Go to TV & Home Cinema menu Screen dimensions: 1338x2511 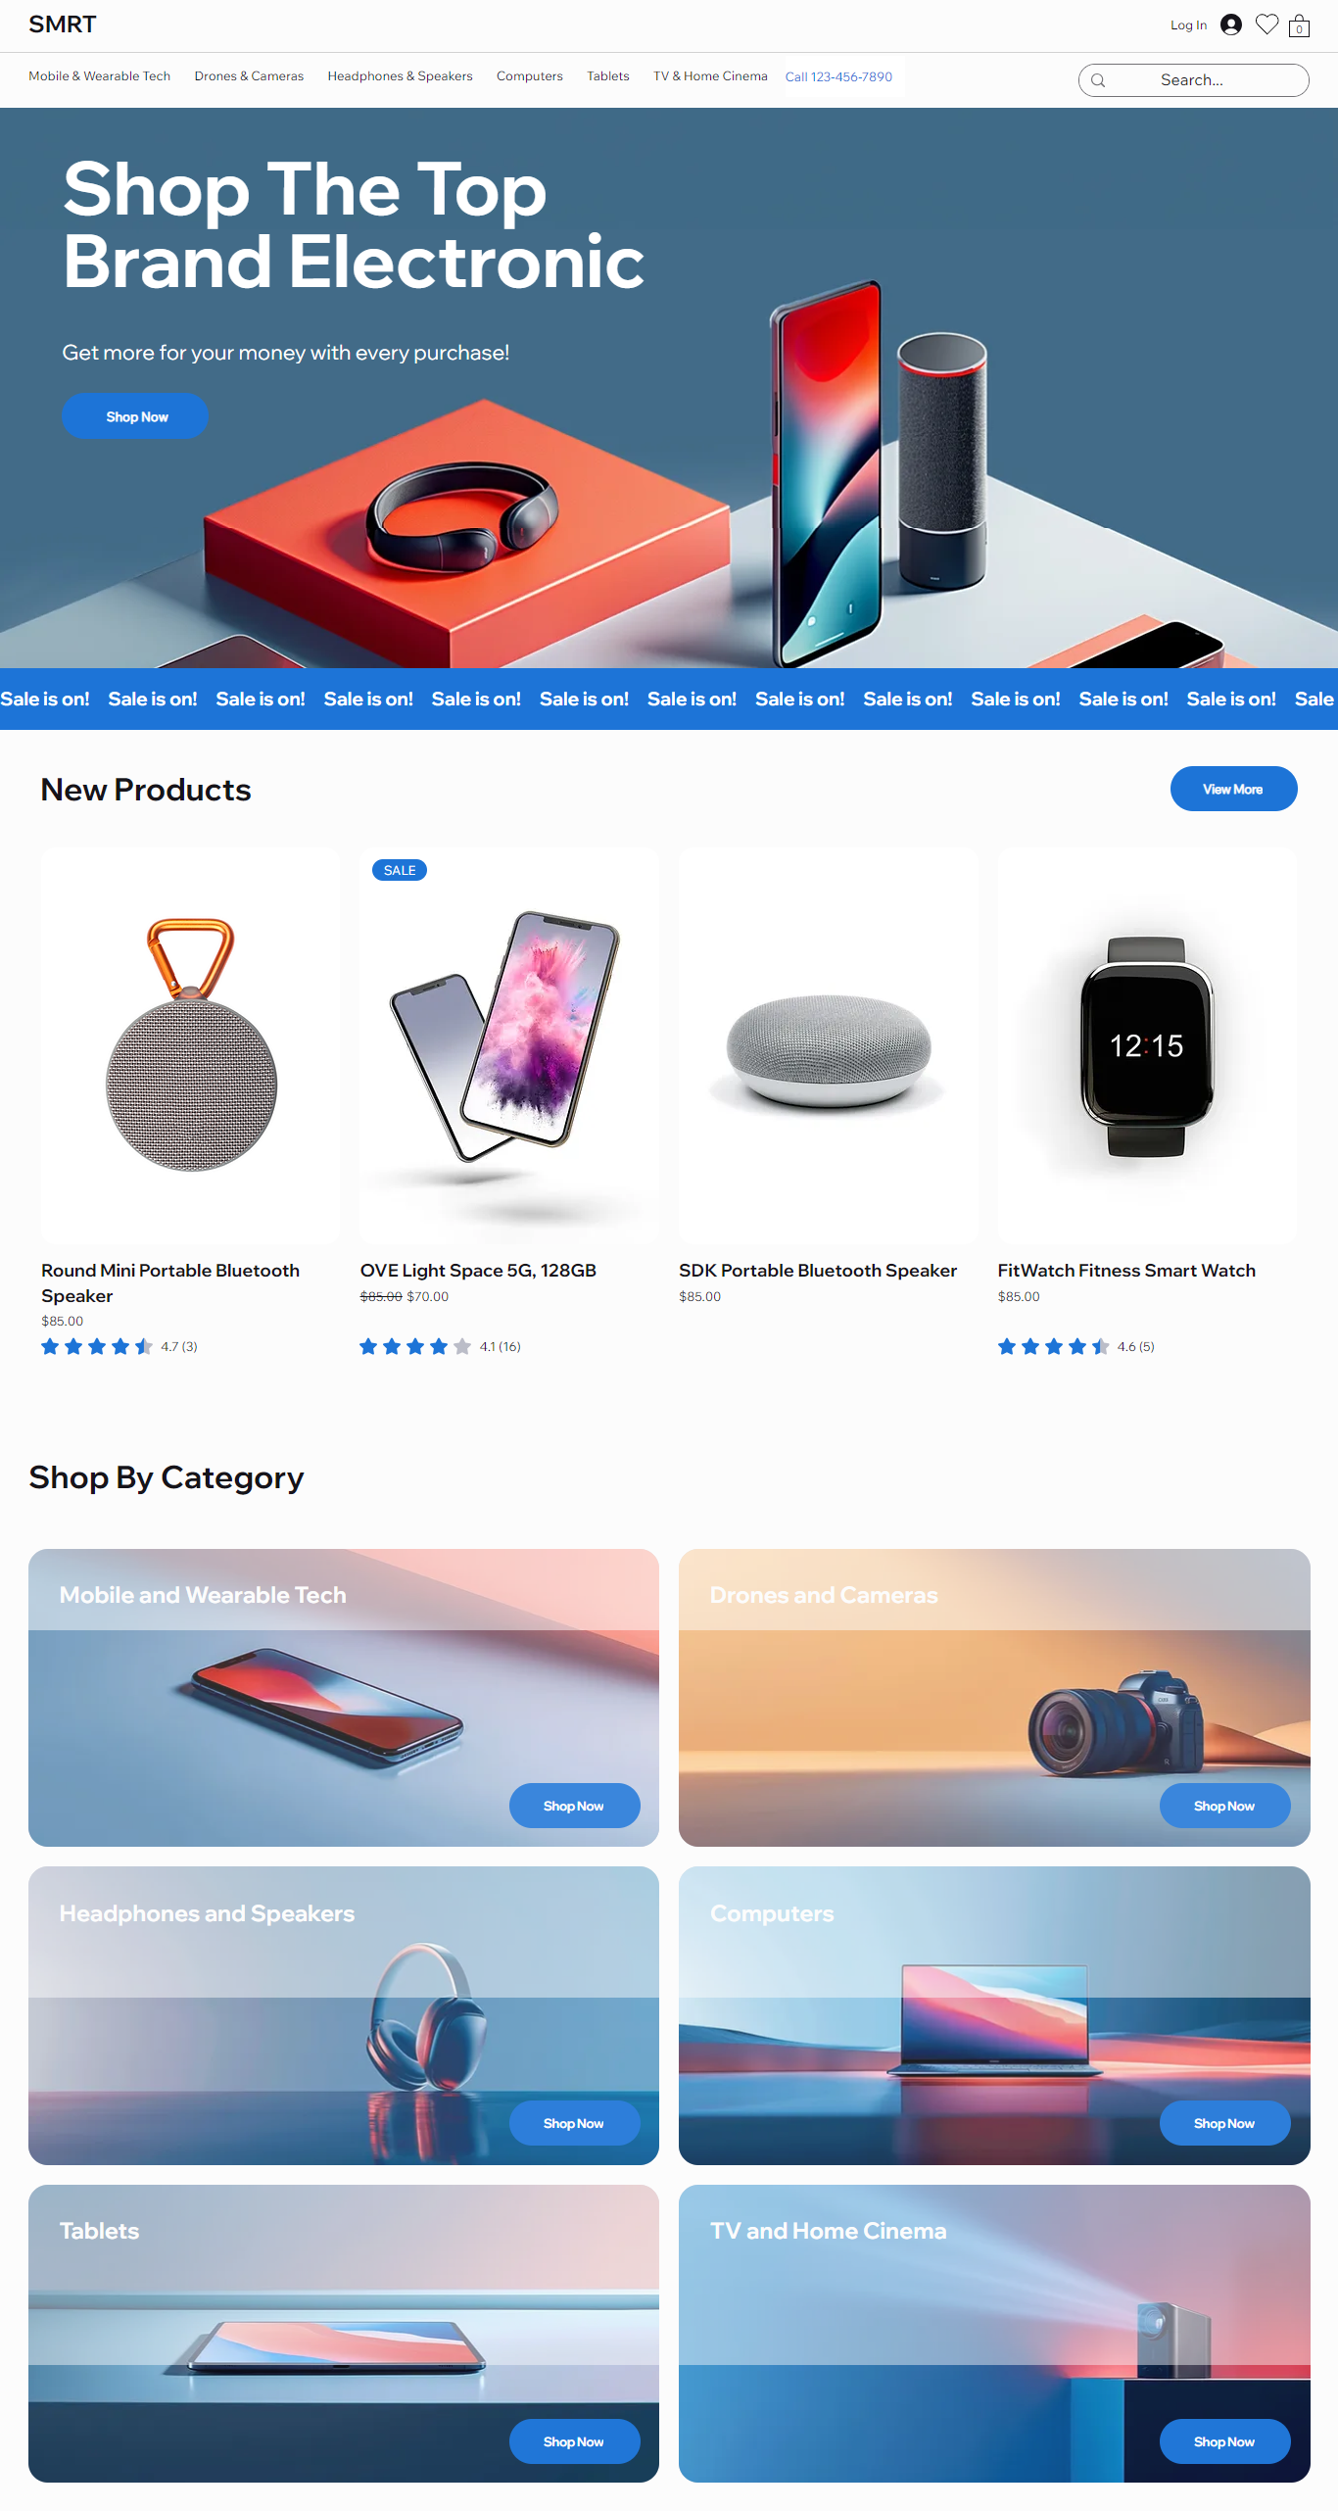(710, 75)
